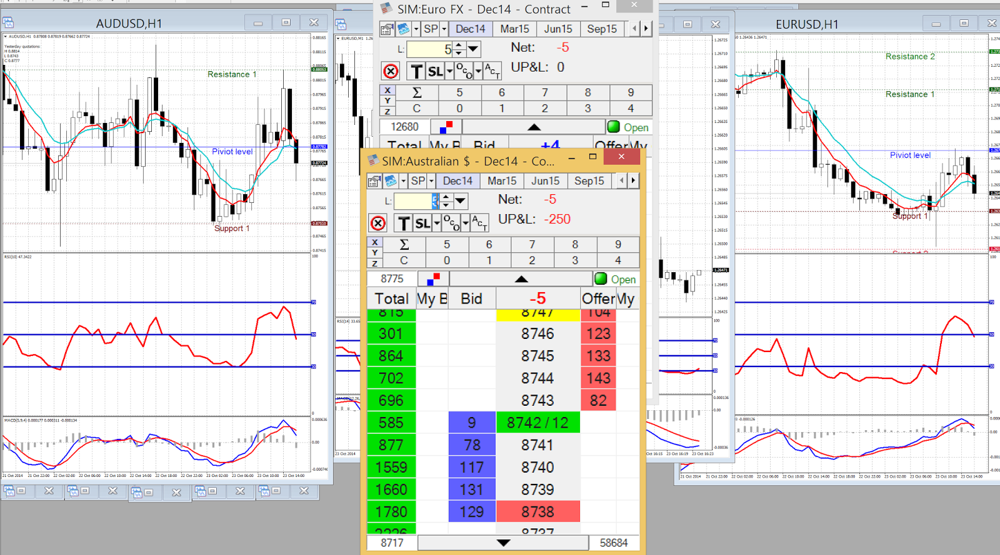This screenshot has width=1000, height=555.
Task: Open contract properties icon in Euro FX window
Action: tap(386, 29)
